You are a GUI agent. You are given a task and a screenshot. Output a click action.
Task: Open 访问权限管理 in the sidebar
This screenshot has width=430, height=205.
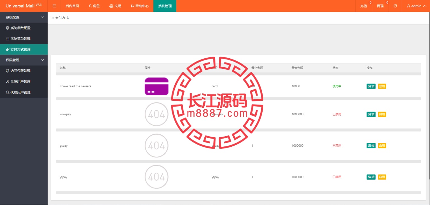click(x=24, y=71)
